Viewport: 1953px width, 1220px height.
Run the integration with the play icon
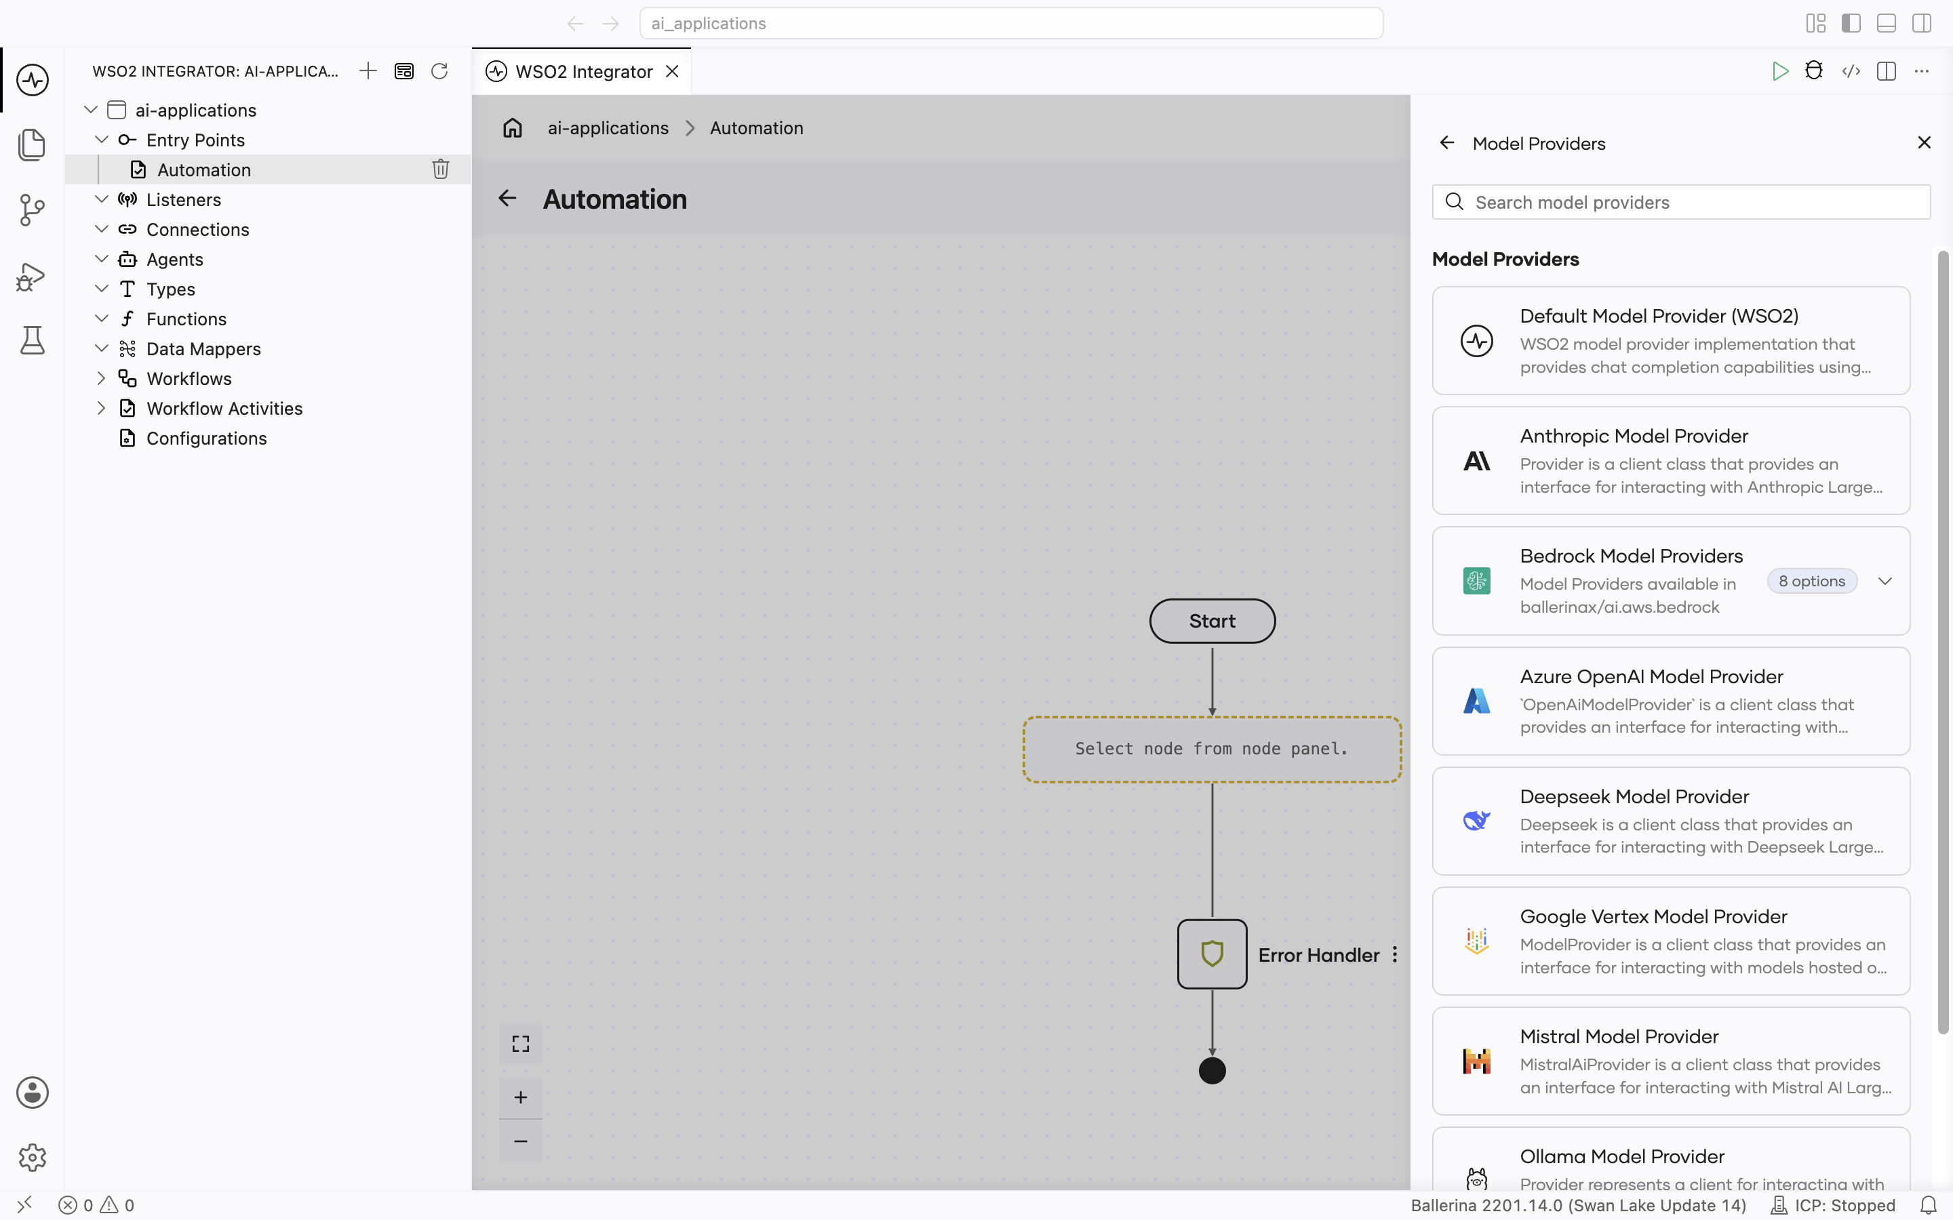coord(1779,71)
